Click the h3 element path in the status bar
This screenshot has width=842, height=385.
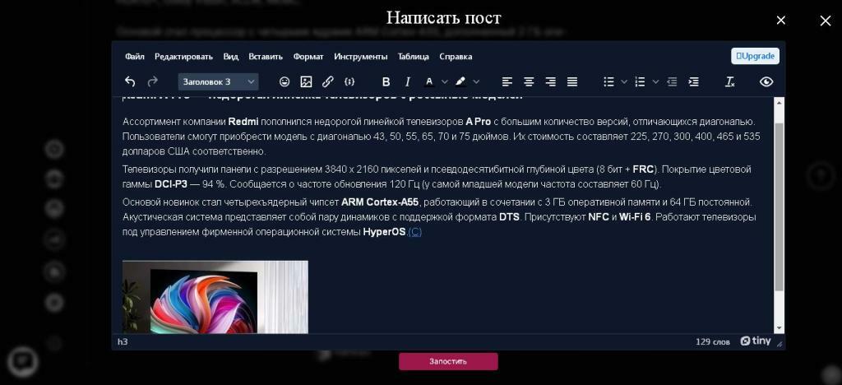[123, 341]
